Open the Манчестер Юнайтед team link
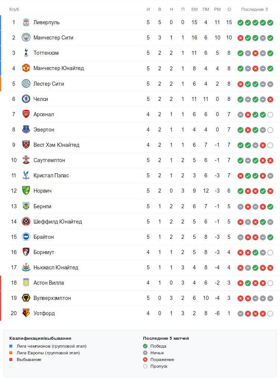The height and width of the screenshot is (380, 280). tap(58, 68)
